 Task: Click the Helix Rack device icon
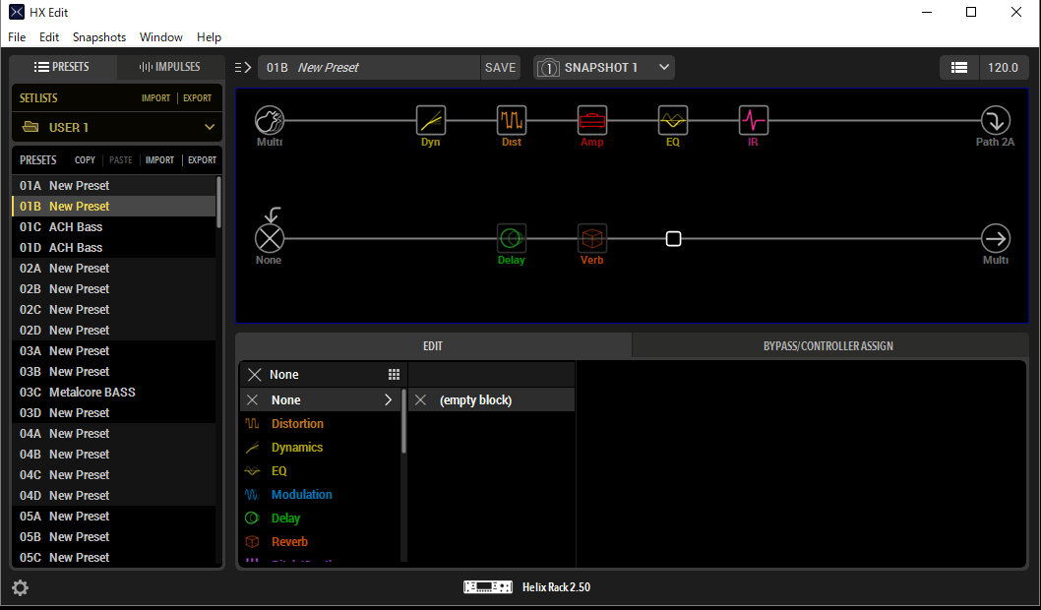(x=488, y=586)
